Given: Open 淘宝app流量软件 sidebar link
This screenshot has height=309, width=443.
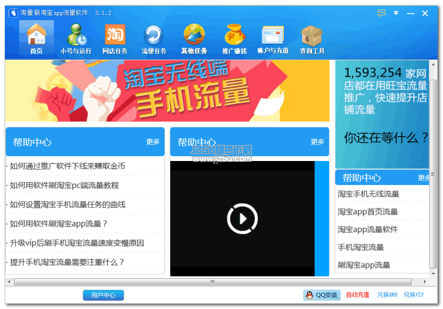Looking at the screenshot, I should [368, 229].
